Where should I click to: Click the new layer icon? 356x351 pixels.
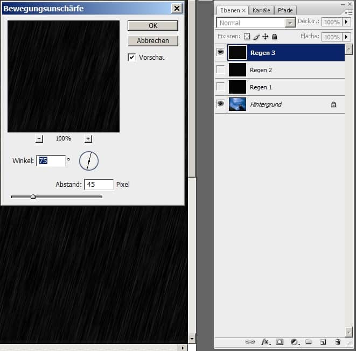click(x=323, y=342)
